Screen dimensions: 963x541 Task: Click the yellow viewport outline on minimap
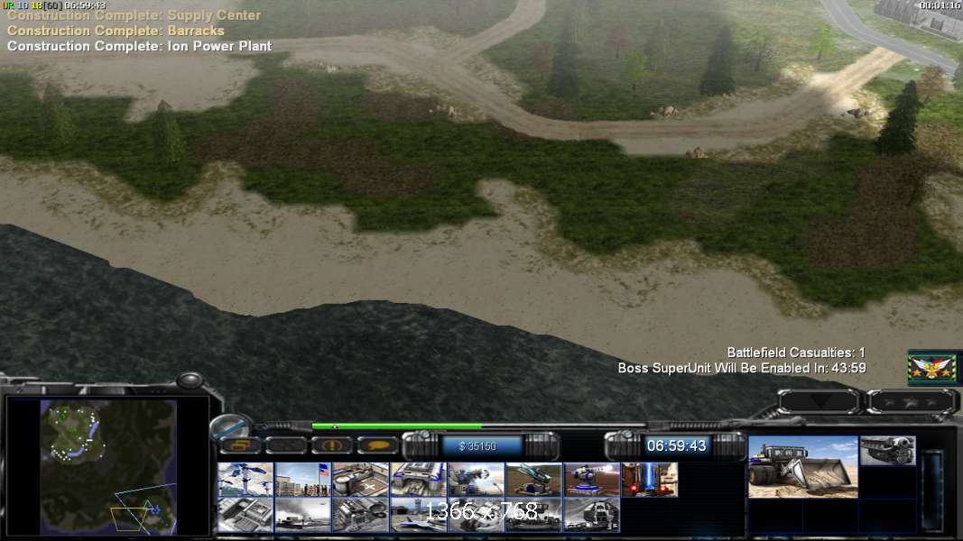(129, 518)
